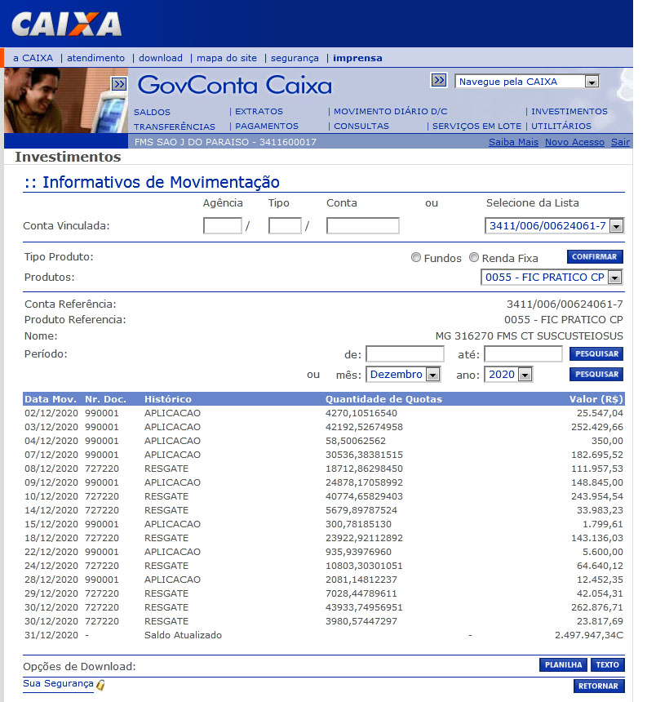Viewport: 647px width, 702px height.
Task: Focus the Agência input field
Action: 223,225
